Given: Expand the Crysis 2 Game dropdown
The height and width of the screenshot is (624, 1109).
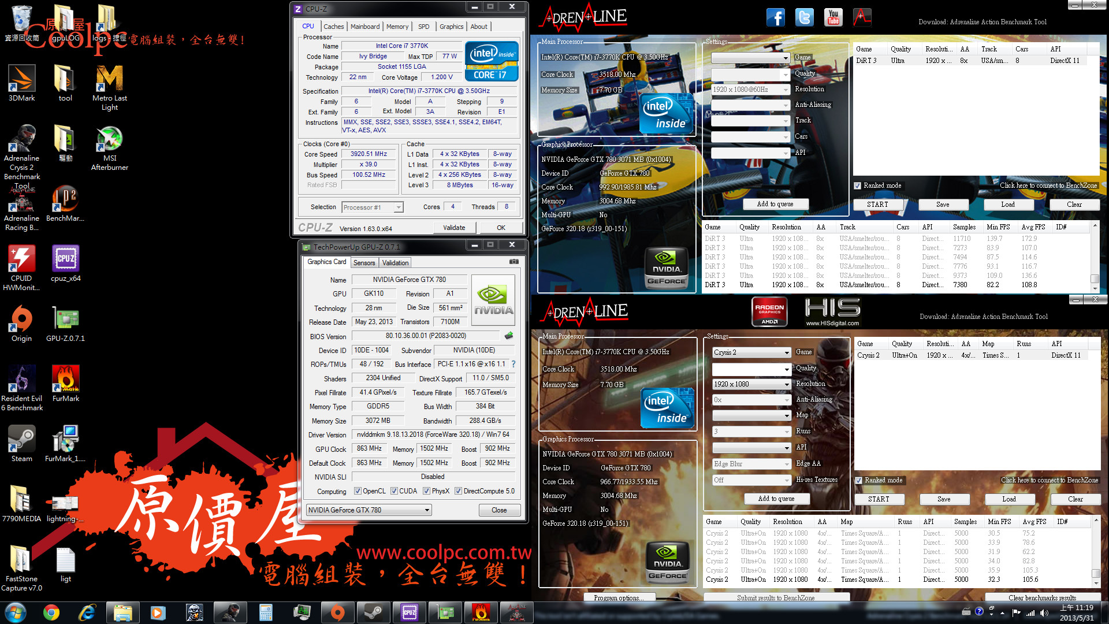Looking at the screenshot, I should point(786,352).
